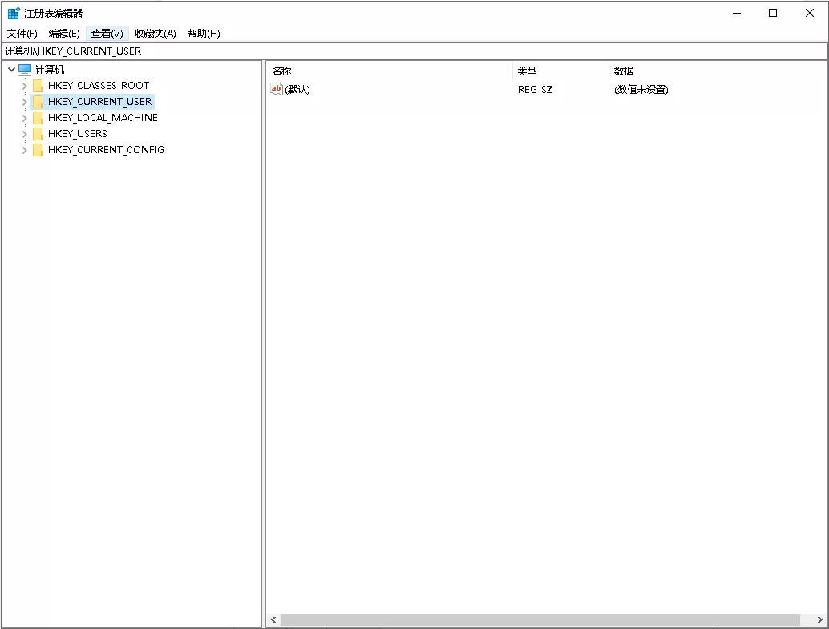The width and height of the screenshot is (829, 629).
Task: Open the 收藏夹(A) menu
Action: [x=156, y=33]
